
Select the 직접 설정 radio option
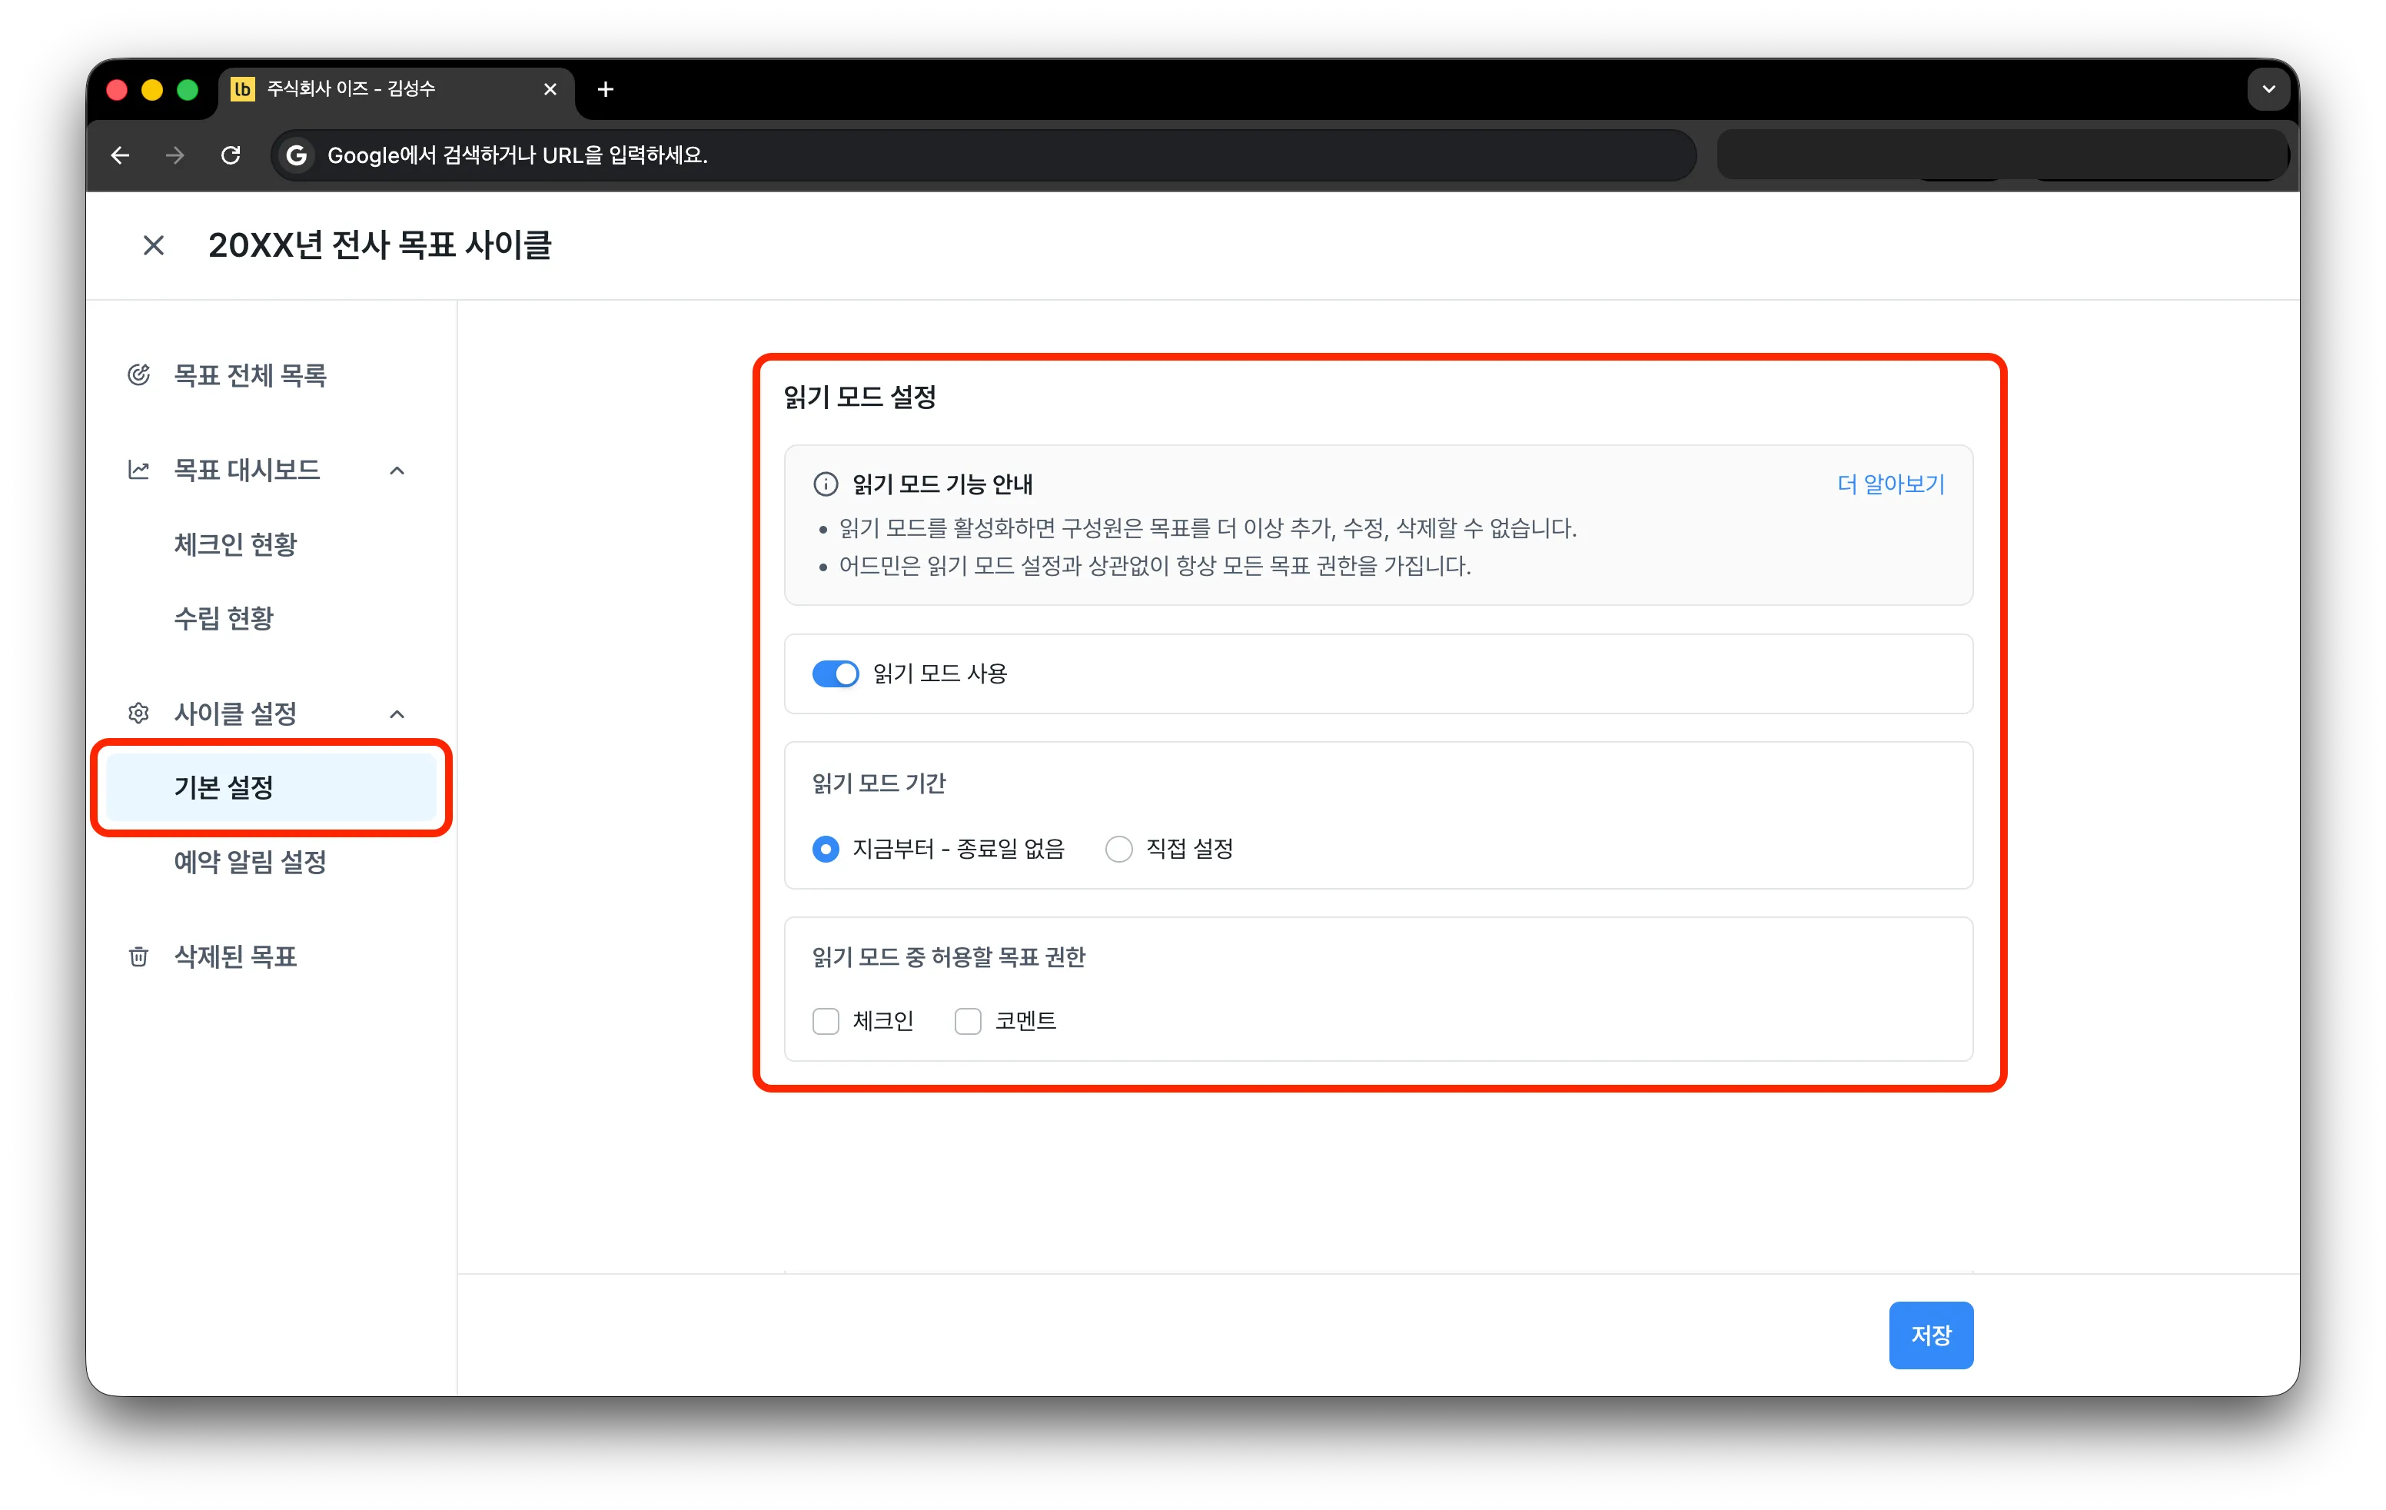[x=1118, y=849]
